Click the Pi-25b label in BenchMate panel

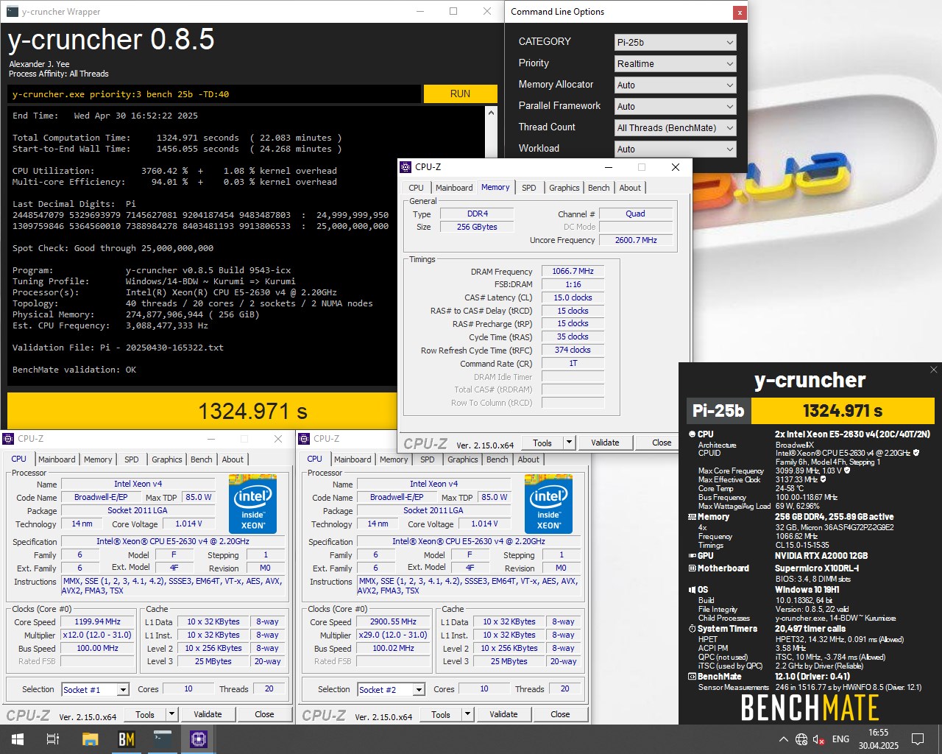(718, 411)
